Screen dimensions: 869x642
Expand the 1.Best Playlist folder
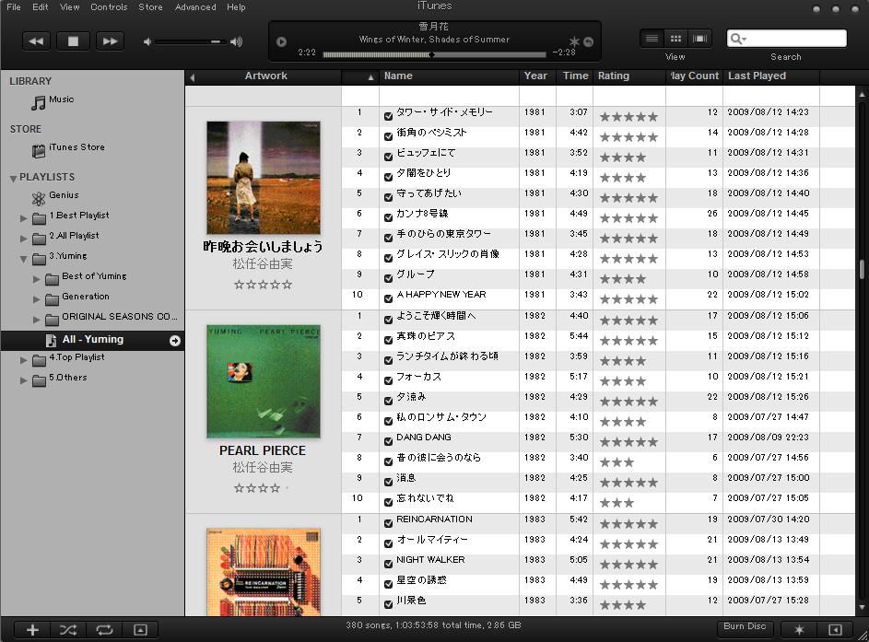[x=23, y=218]
